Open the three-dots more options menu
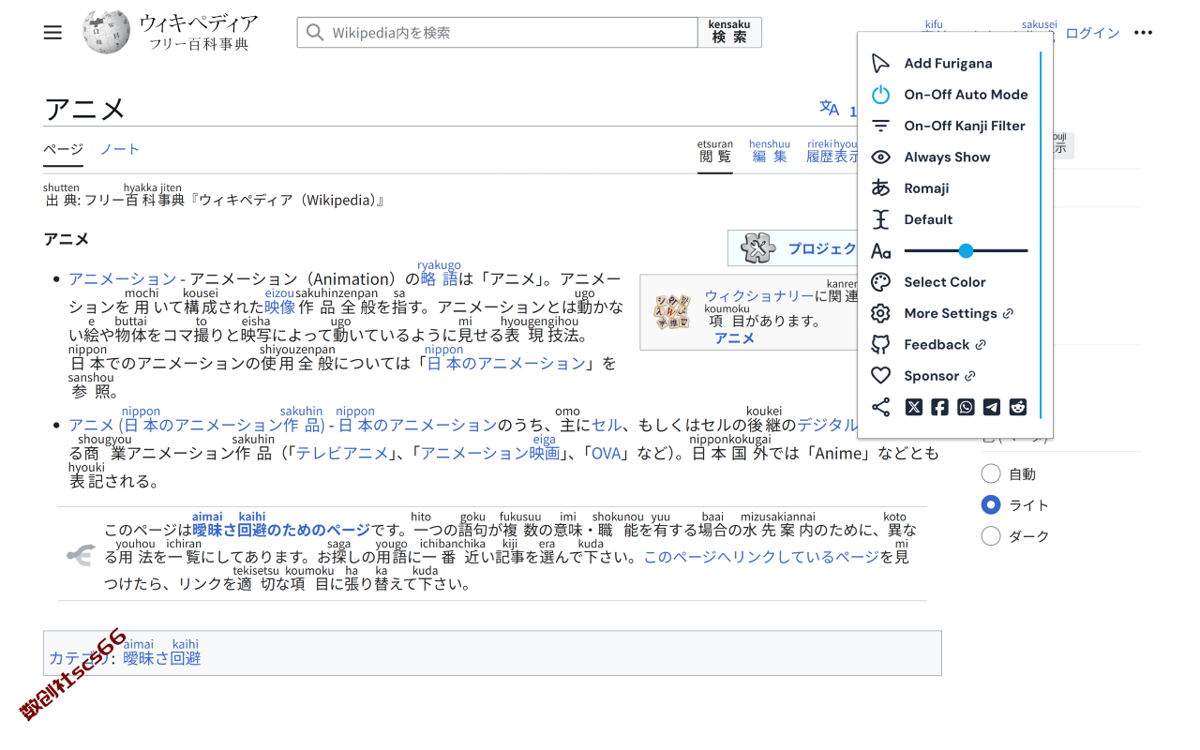 point(1143,33)
